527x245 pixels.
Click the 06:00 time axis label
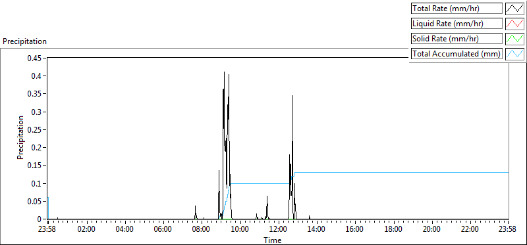(163, 230)
